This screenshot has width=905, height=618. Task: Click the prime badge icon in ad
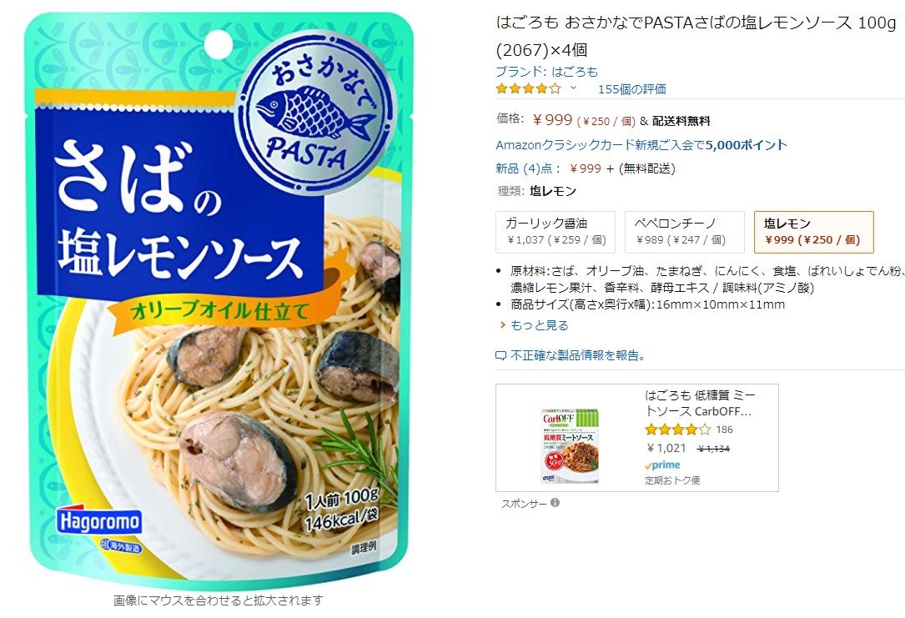[662, 465]
